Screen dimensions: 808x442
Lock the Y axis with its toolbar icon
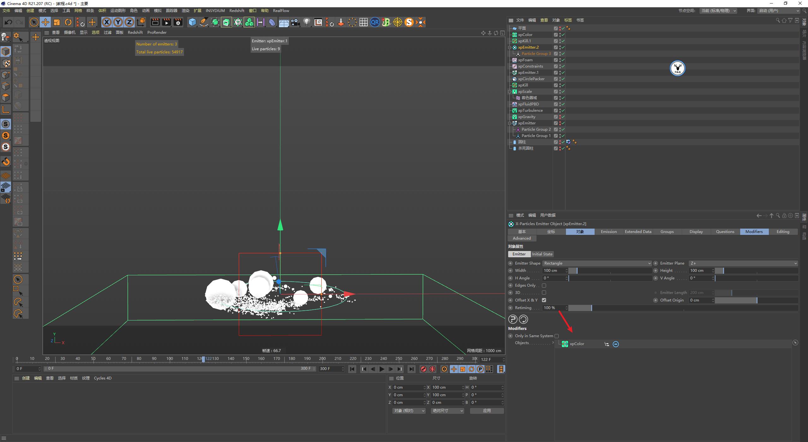point(118,22)
